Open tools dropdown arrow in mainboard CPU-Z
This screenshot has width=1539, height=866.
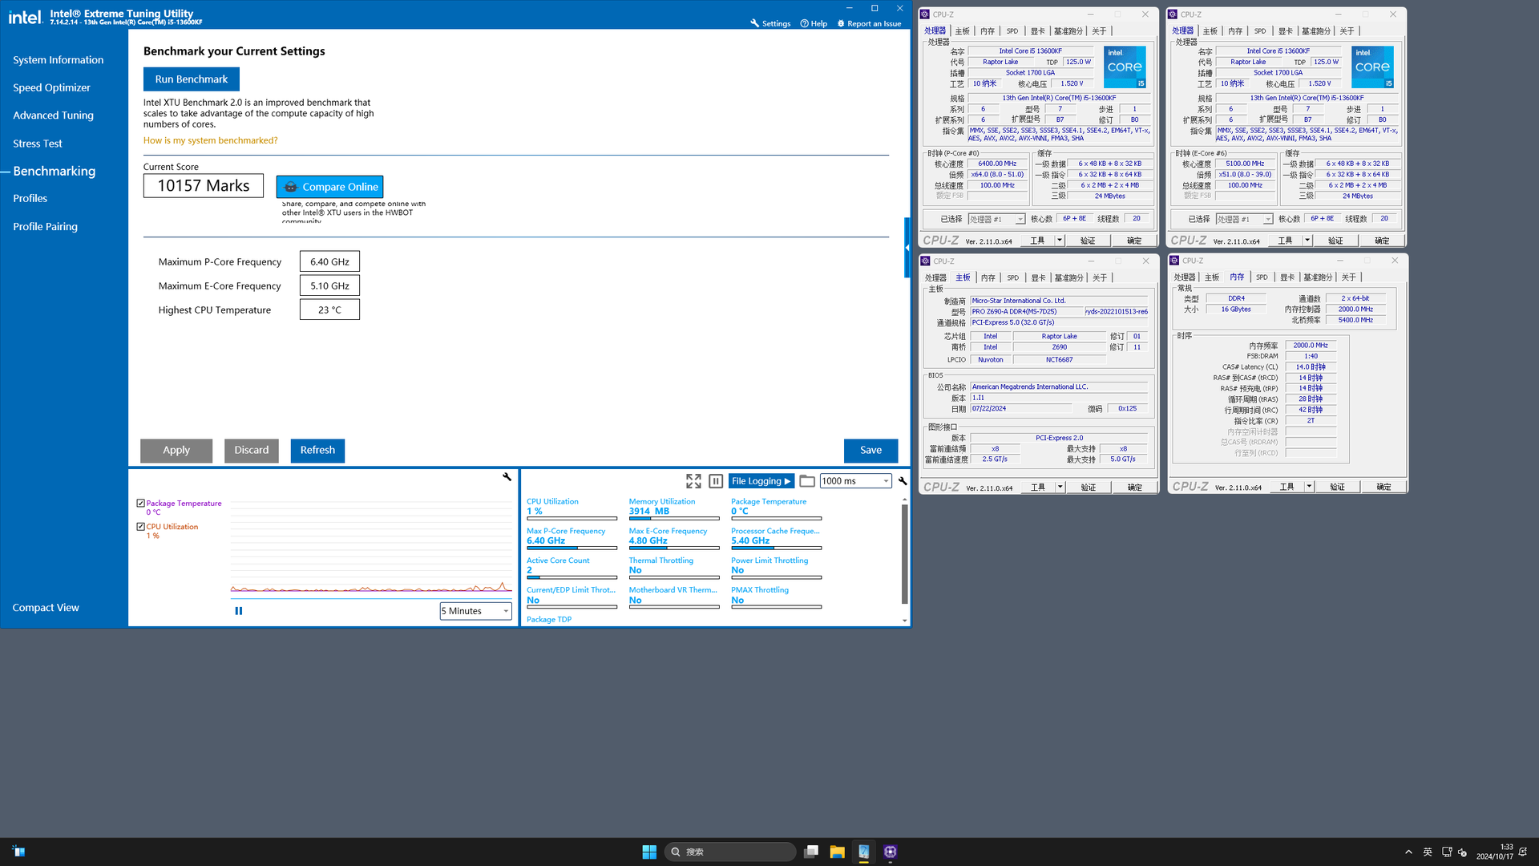[x=1060, y=488]
